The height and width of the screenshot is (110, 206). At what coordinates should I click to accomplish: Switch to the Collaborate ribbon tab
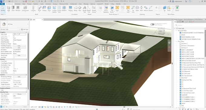pos(73,4)
